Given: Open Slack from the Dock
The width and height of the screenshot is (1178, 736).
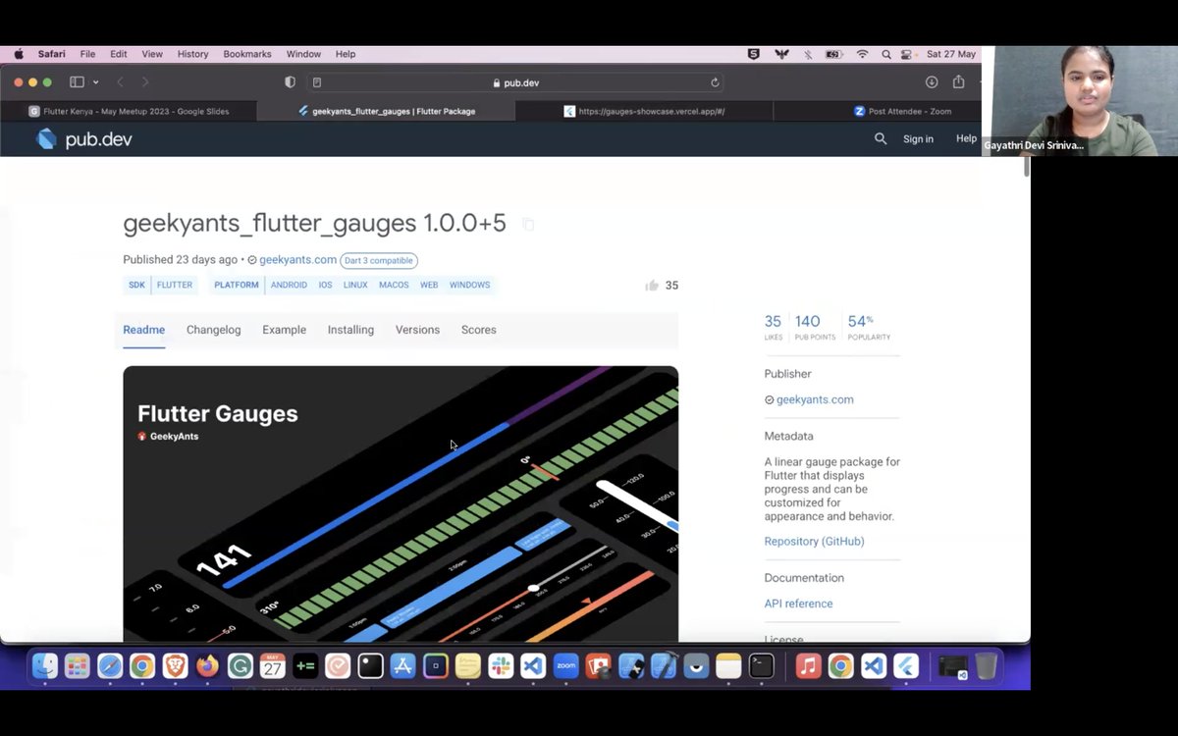Looking at the screenshot, I should 501,666.
